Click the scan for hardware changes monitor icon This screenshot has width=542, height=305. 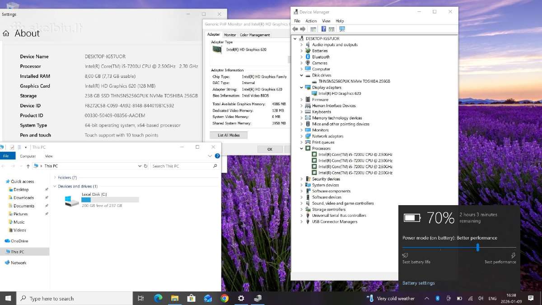pos(342,29)
